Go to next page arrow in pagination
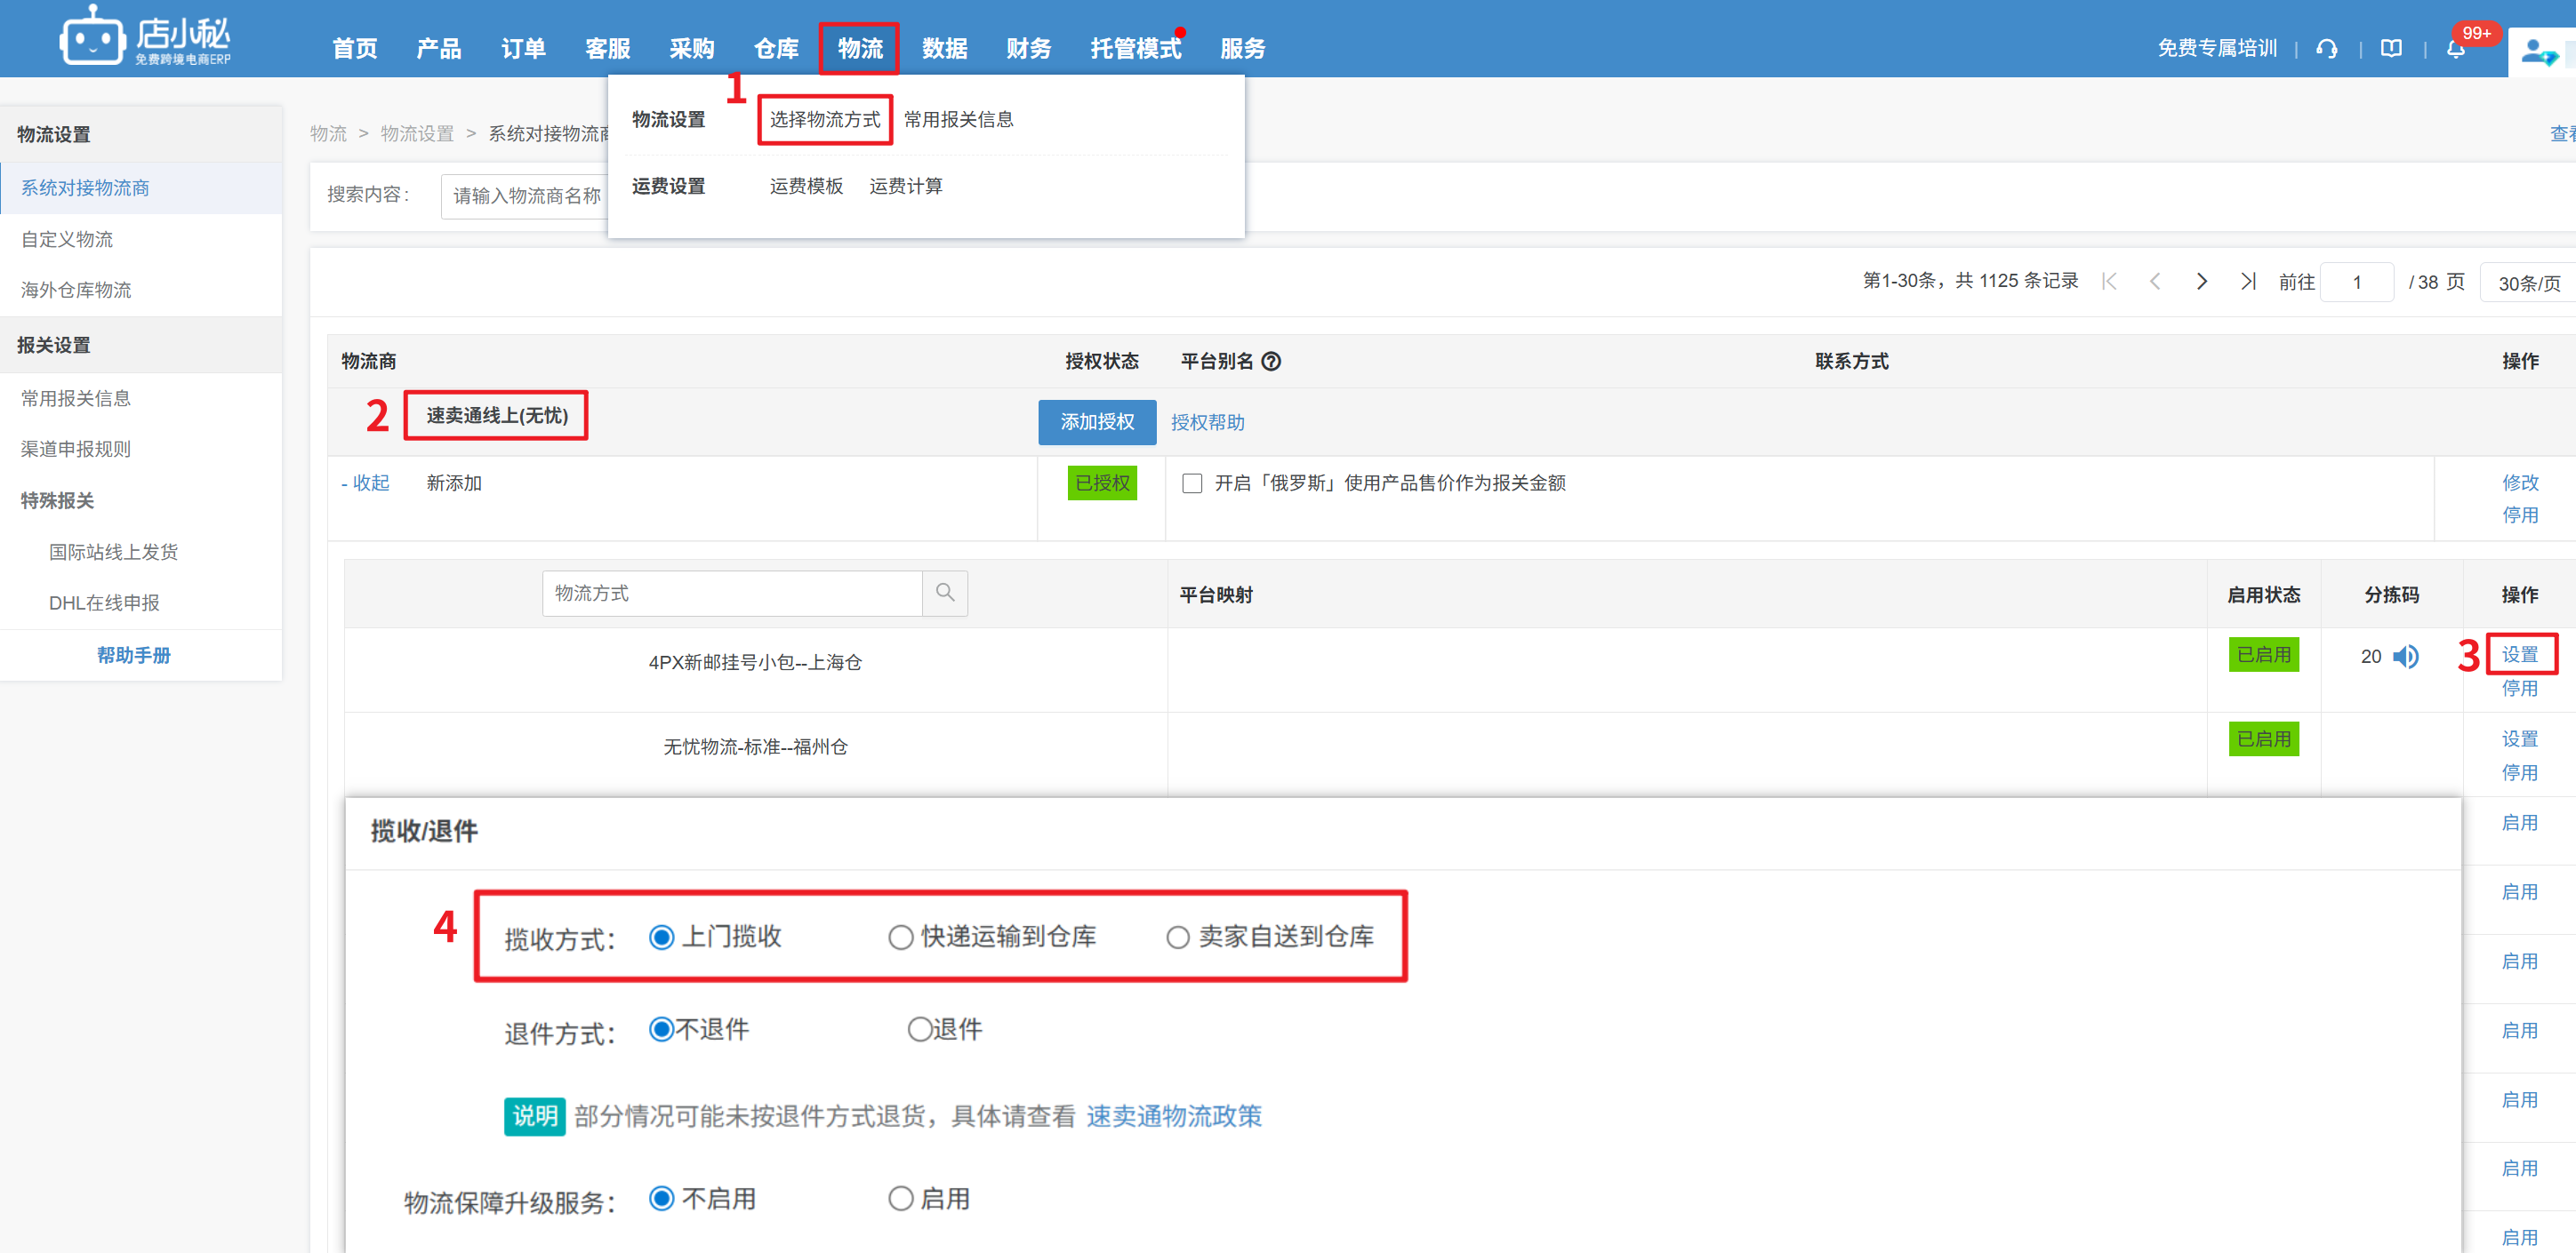The image size is (2576, 1253). click(x=2201, y=282)
